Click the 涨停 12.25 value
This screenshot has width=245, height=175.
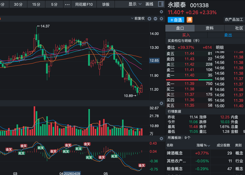tap(225, 117)
